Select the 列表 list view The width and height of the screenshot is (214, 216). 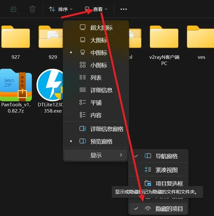coord(96,78)
